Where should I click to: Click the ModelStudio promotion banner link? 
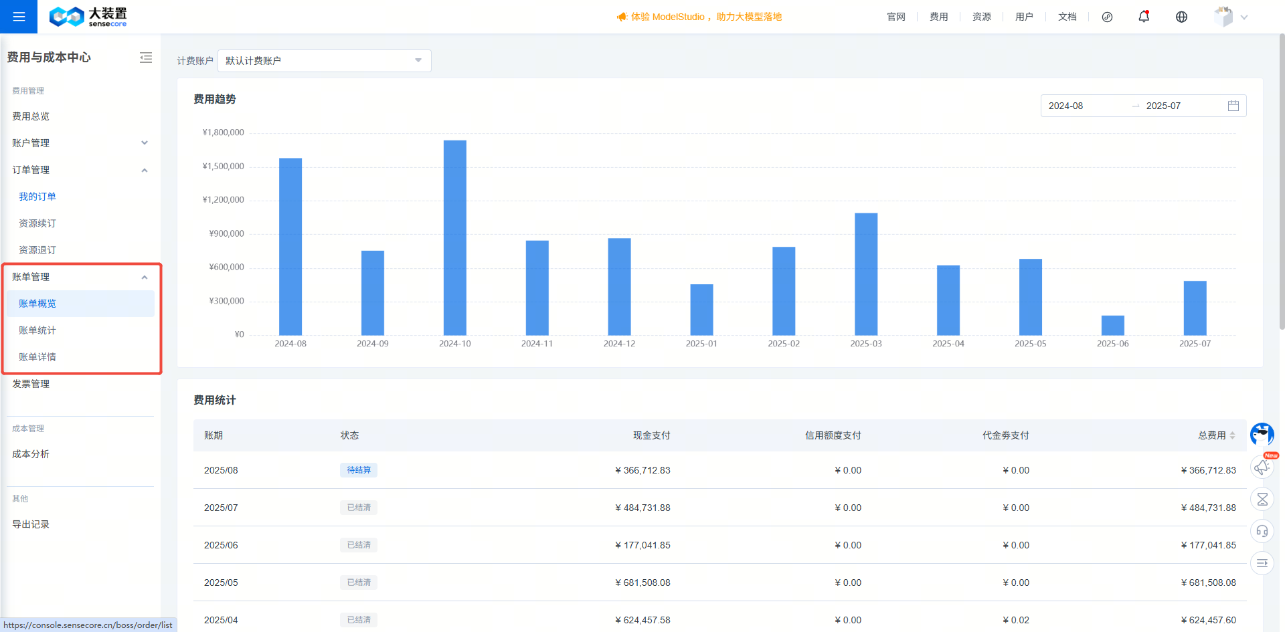click(699, 17)
